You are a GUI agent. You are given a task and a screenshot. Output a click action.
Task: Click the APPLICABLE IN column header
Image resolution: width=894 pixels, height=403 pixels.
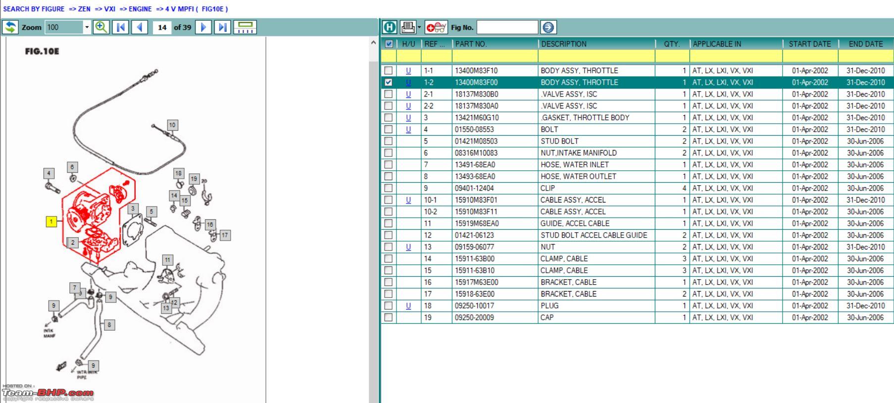click(x=736, y=44)
